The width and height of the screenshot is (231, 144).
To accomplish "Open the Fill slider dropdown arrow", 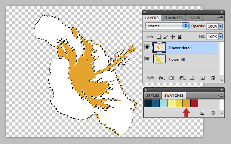I will pyautogui.click(x=220, y=36).
